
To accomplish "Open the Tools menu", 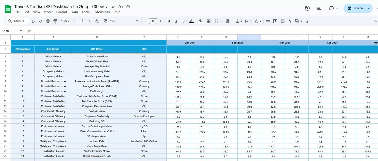I will [x=86, y=12].
